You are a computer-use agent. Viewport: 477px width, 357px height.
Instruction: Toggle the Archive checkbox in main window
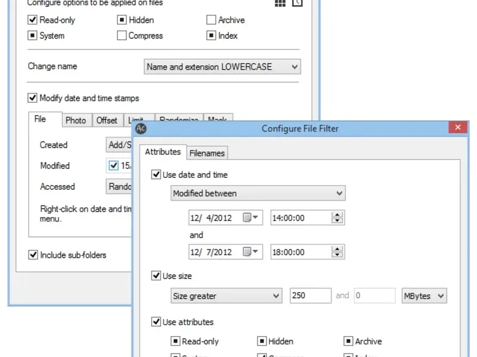pos(211,20)
